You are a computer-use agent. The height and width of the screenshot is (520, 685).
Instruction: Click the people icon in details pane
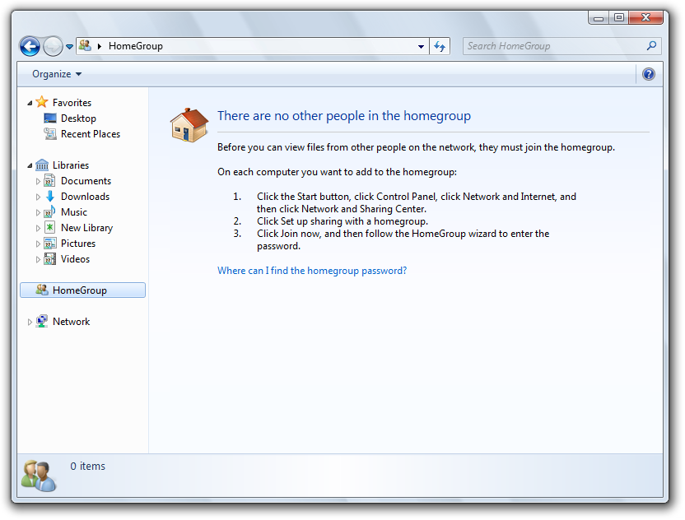tap(39, 476)
